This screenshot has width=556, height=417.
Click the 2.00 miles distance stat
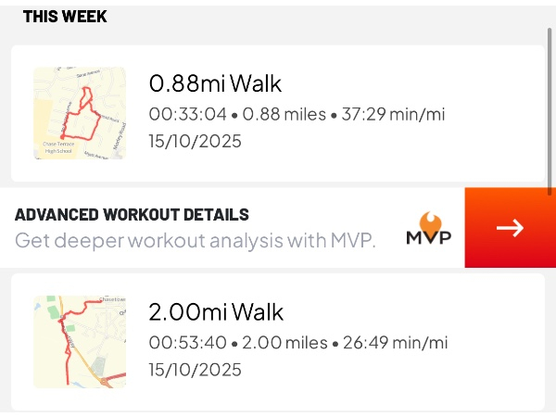285,343
